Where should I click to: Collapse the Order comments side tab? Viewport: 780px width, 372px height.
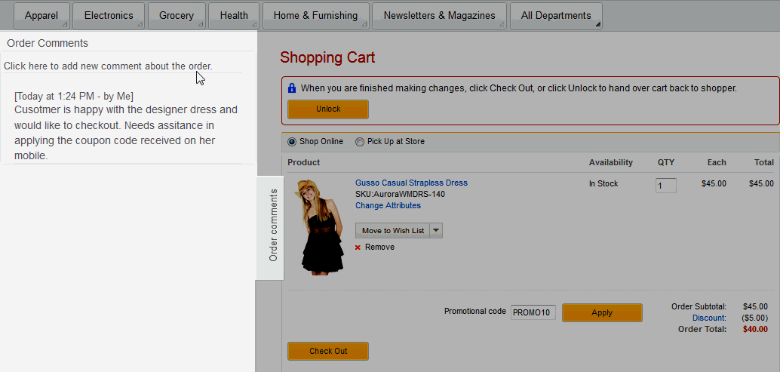click(273, 226)
